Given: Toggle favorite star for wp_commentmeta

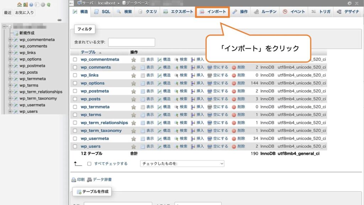Looking at the screenshot, I should tap(134, 60).
